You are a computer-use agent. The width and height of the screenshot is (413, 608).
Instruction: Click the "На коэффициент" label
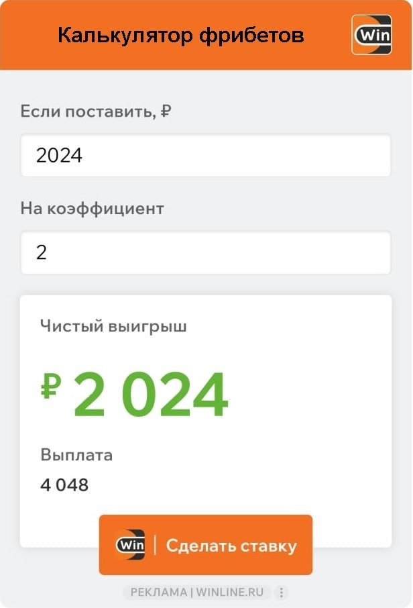point(92,208)
